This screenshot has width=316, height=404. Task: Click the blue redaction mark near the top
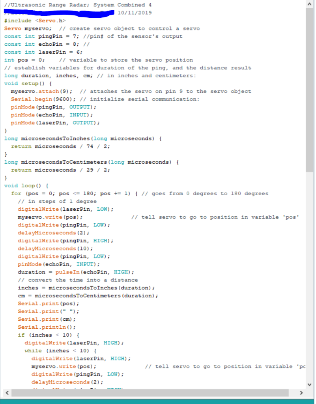59,13
